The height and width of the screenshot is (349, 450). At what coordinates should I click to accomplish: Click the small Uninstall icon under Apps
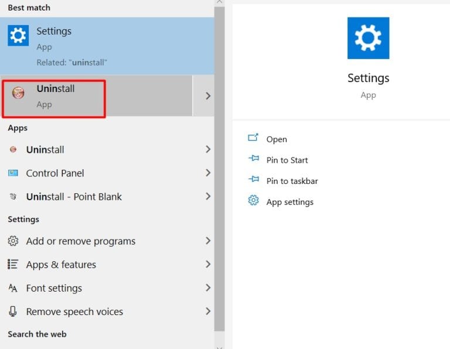pos(13,149)
